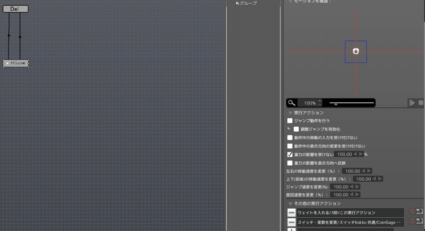
Task: Play the motion preview
Action: click(x=412, y=103)
